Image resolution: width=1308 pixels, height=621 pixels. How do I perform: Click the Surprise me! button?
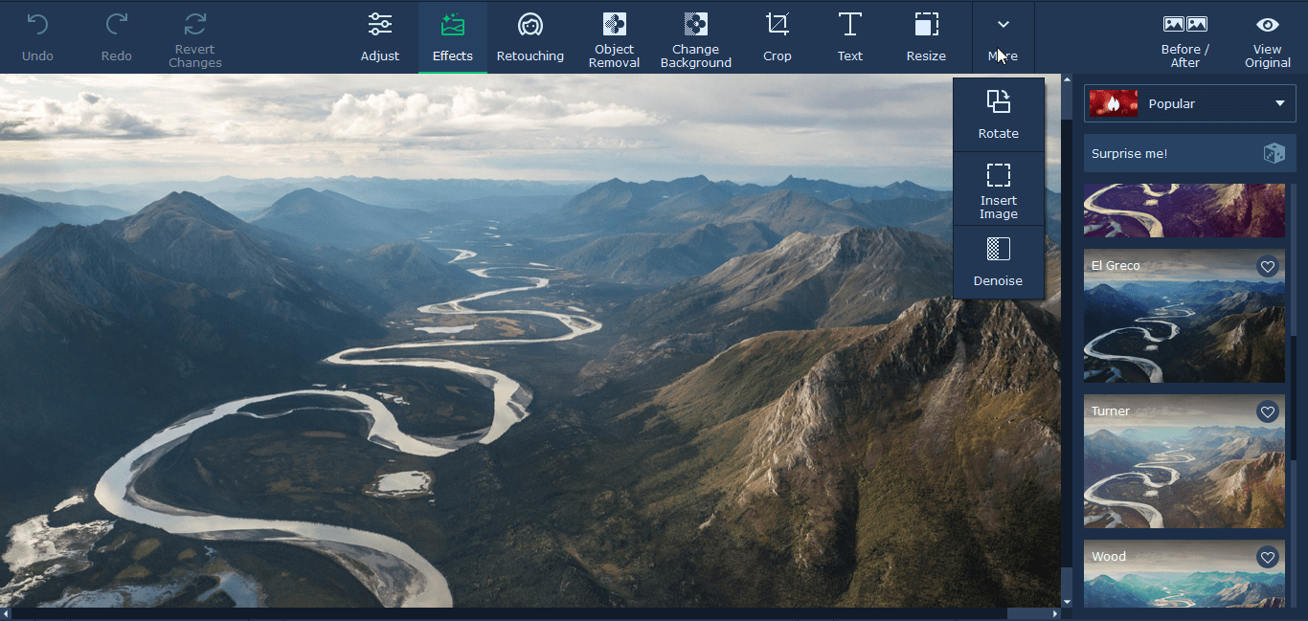click(x=1190, y=153)
